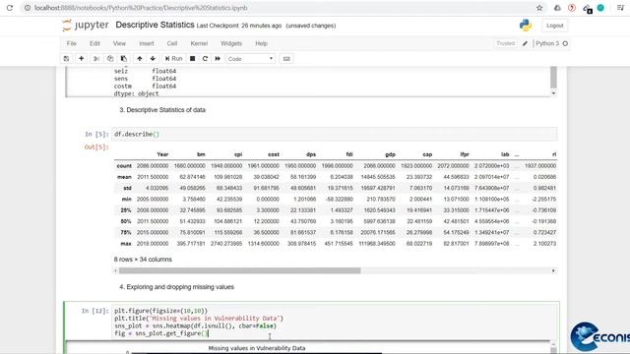
Task: Open the Kernel menu
Action: point(199,43)
